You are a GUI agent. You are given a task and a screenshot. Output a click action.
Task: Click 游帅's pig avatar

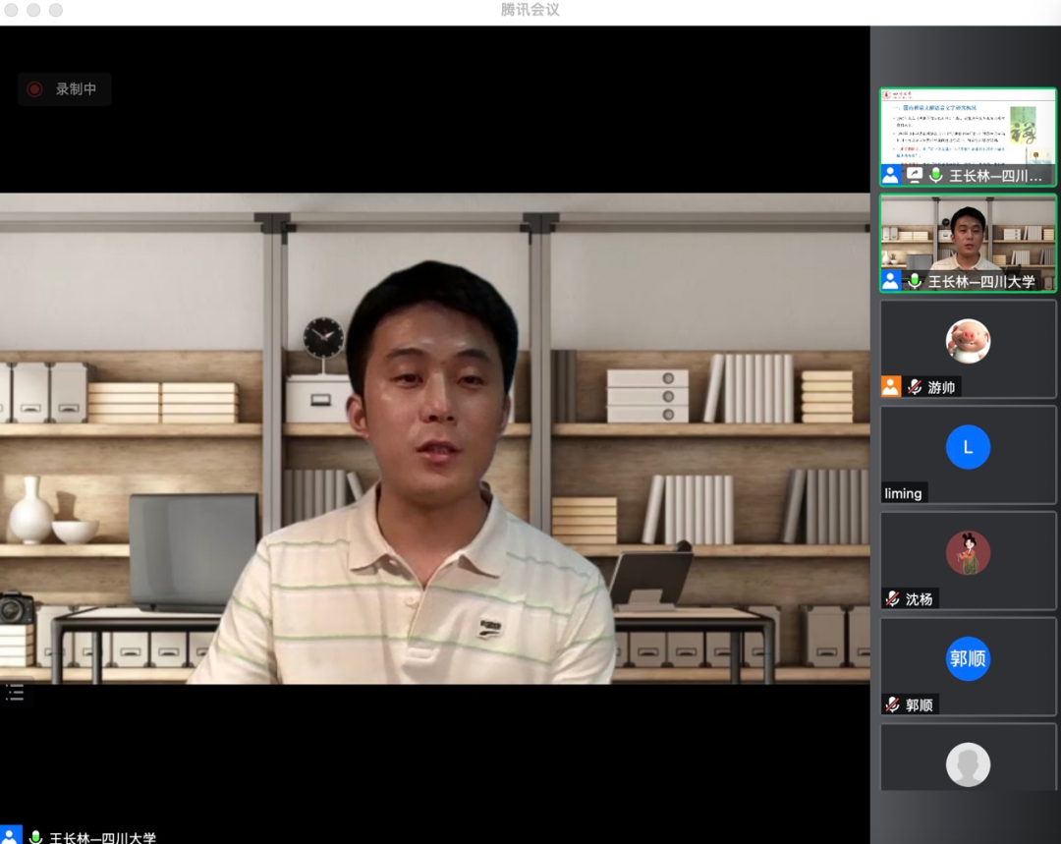(968, 342)
